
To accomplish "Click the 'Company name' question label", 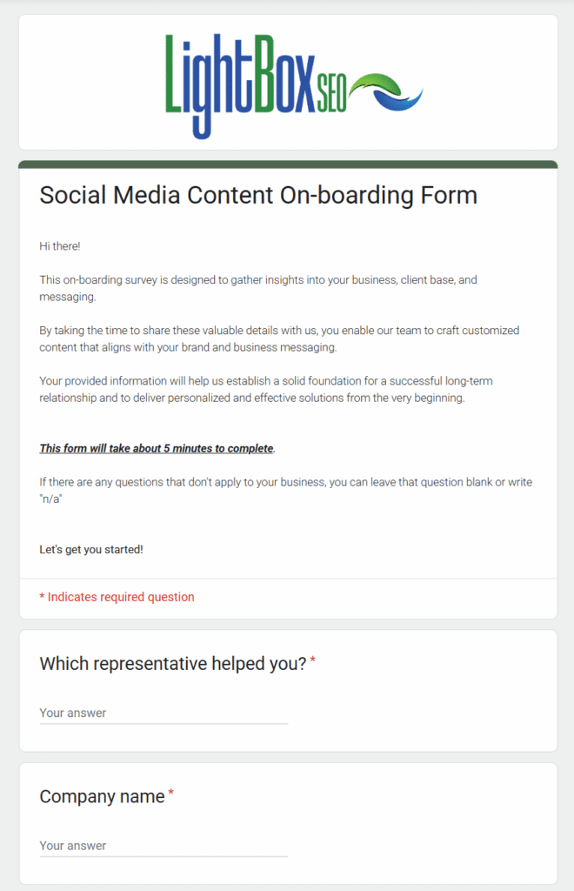I will [x=103, y=797].
